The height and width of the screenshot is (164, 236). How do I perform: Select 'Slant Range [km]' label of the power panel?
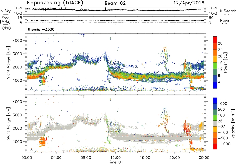pos(8,62)
